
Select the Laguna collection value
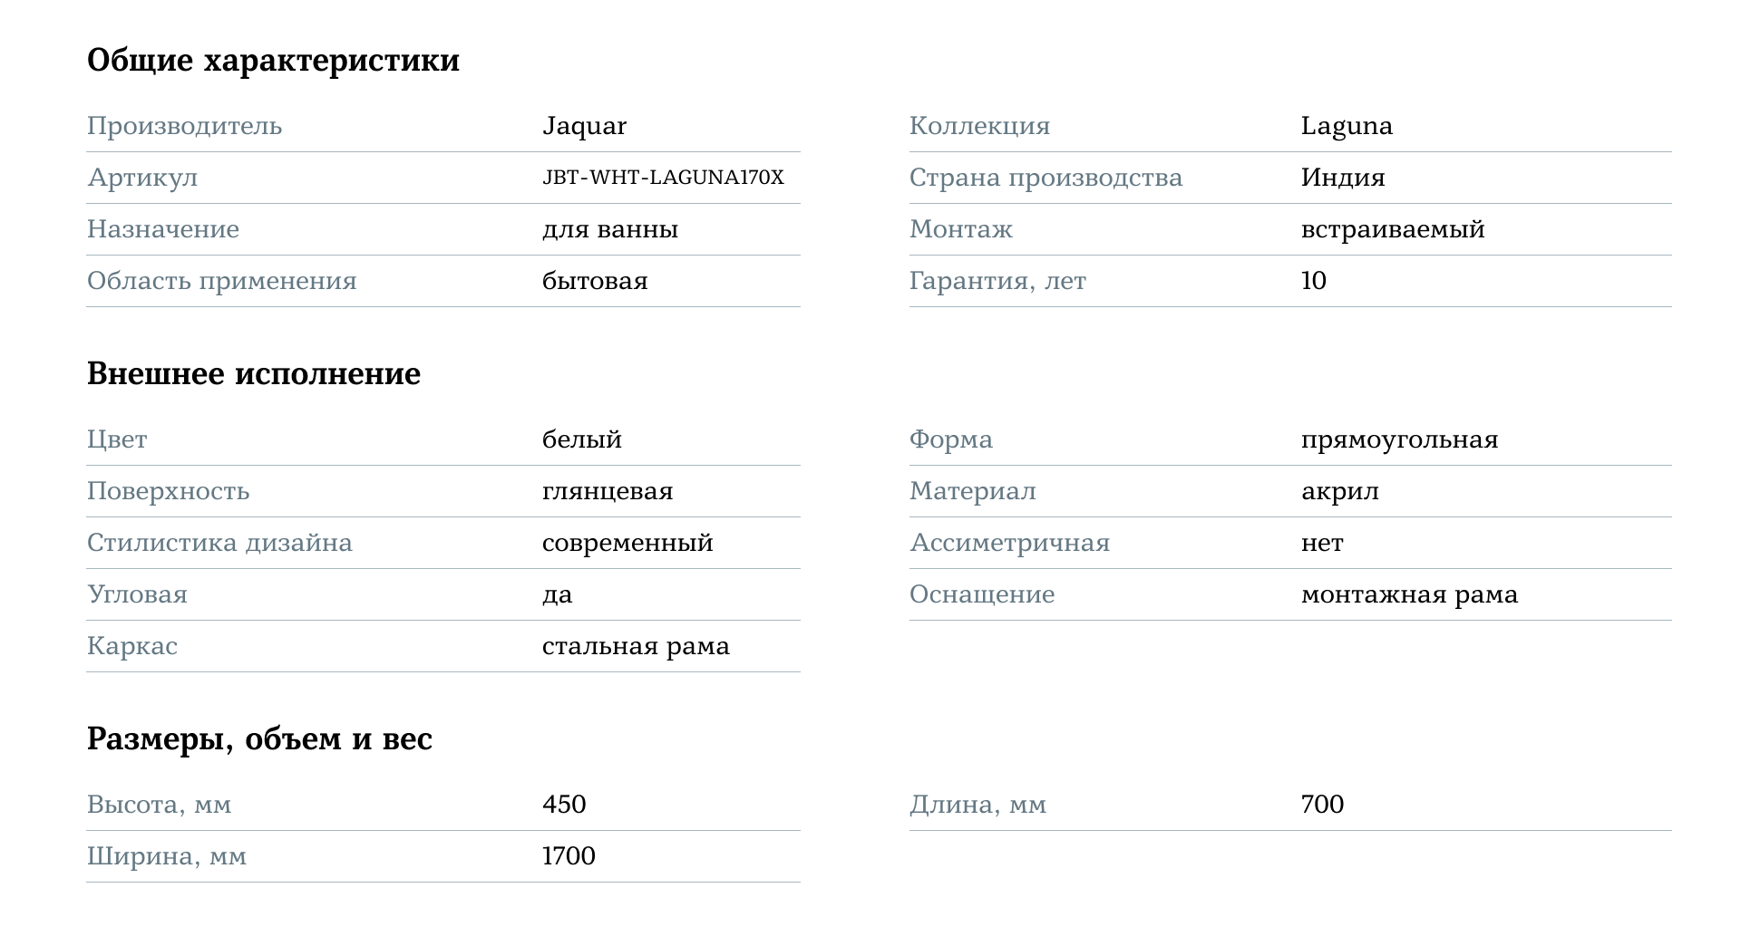click(x=1347, y=126)
